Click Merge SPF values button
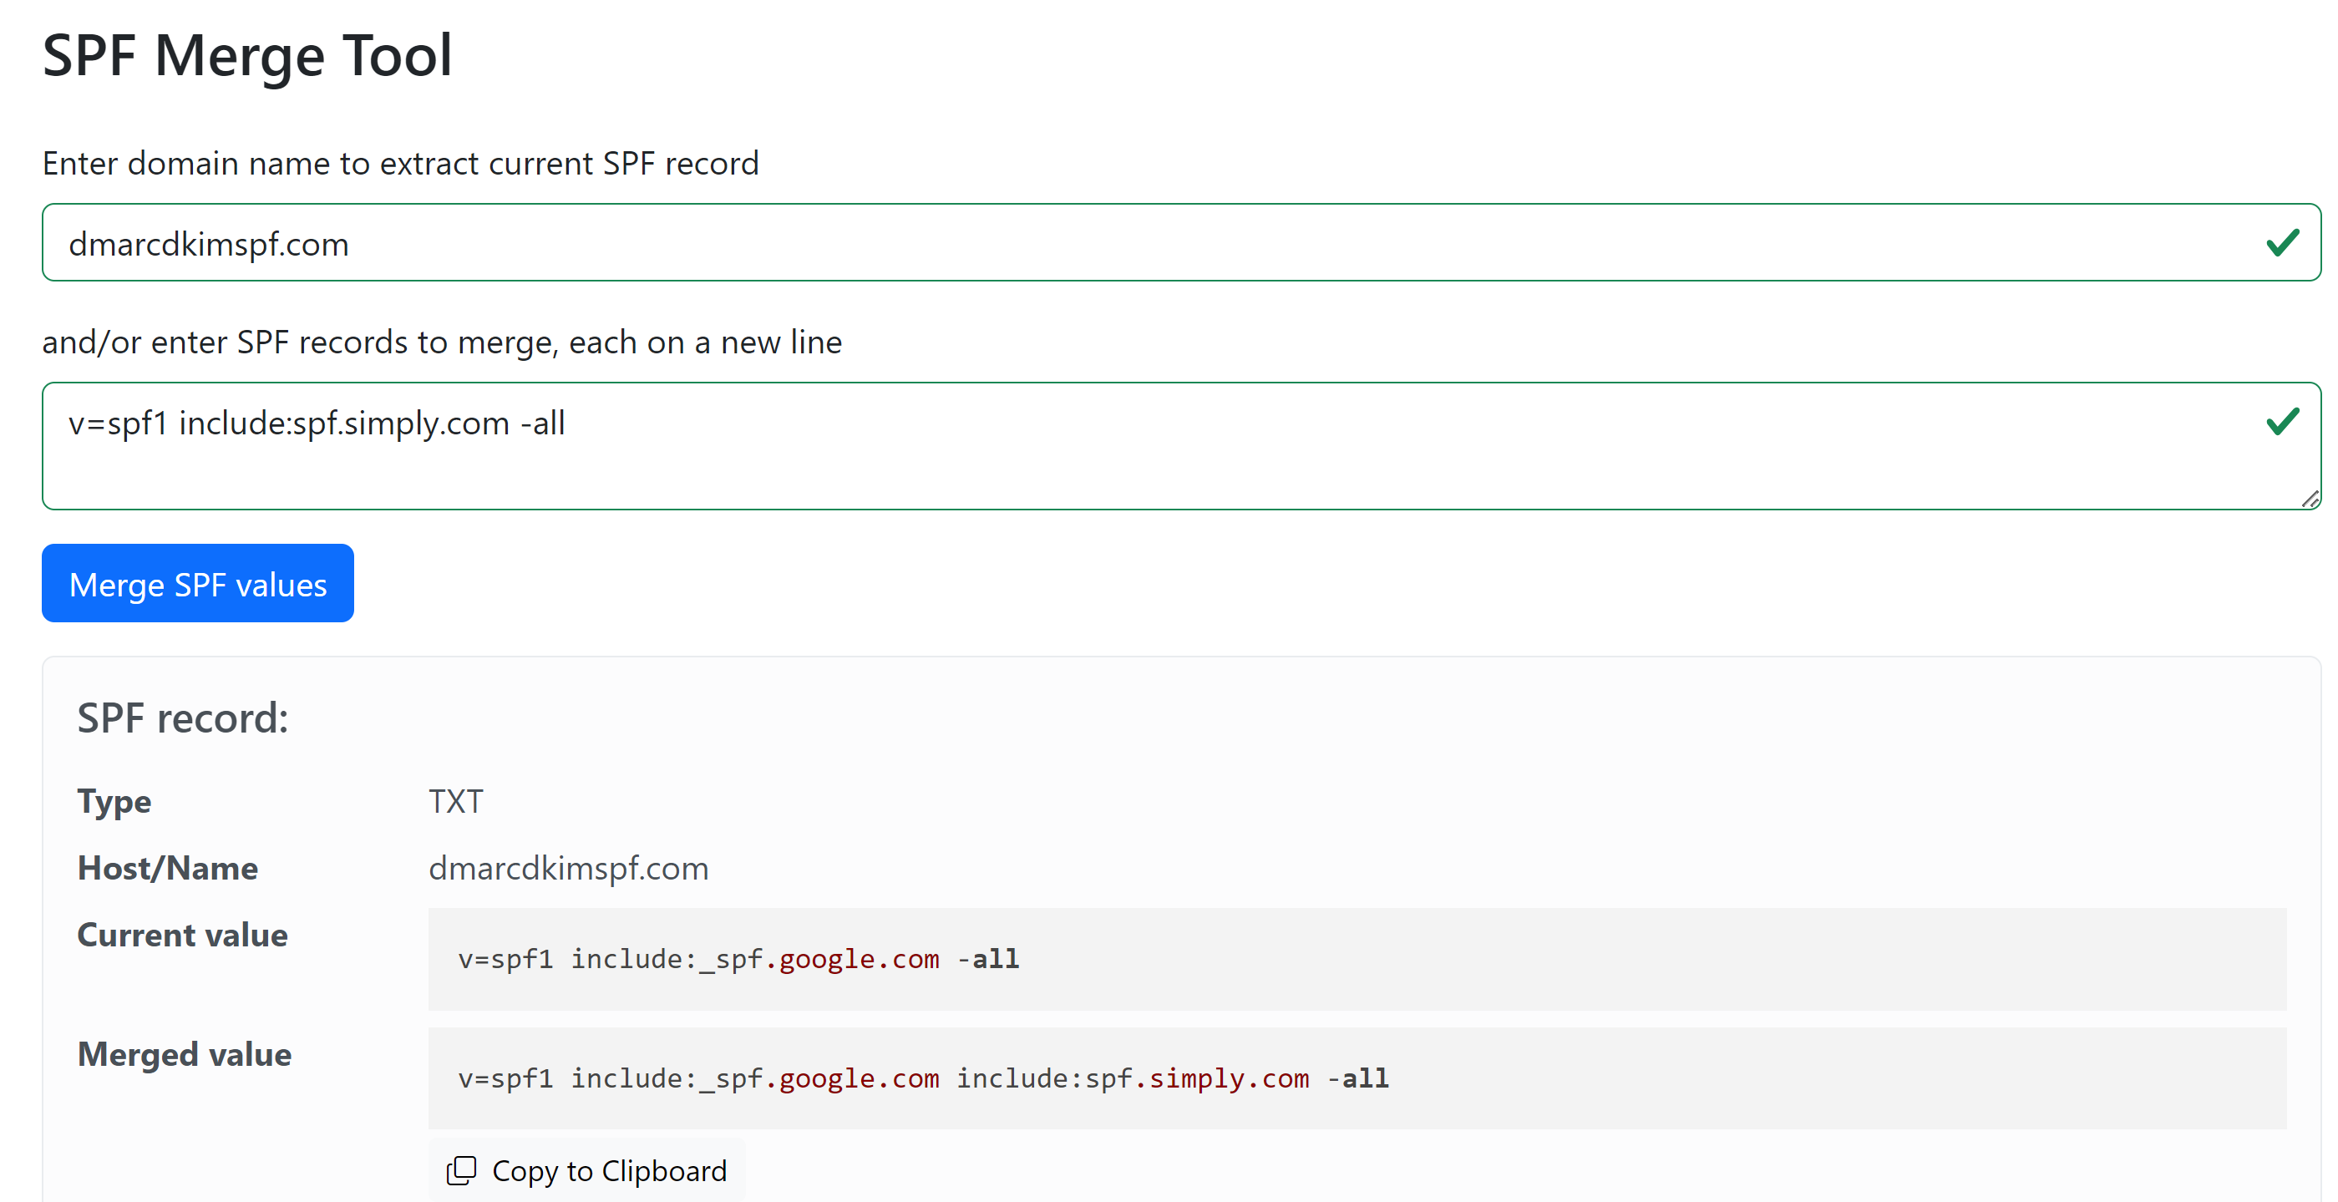This screenshot has height=1202, width=2338. click(198, 583)
